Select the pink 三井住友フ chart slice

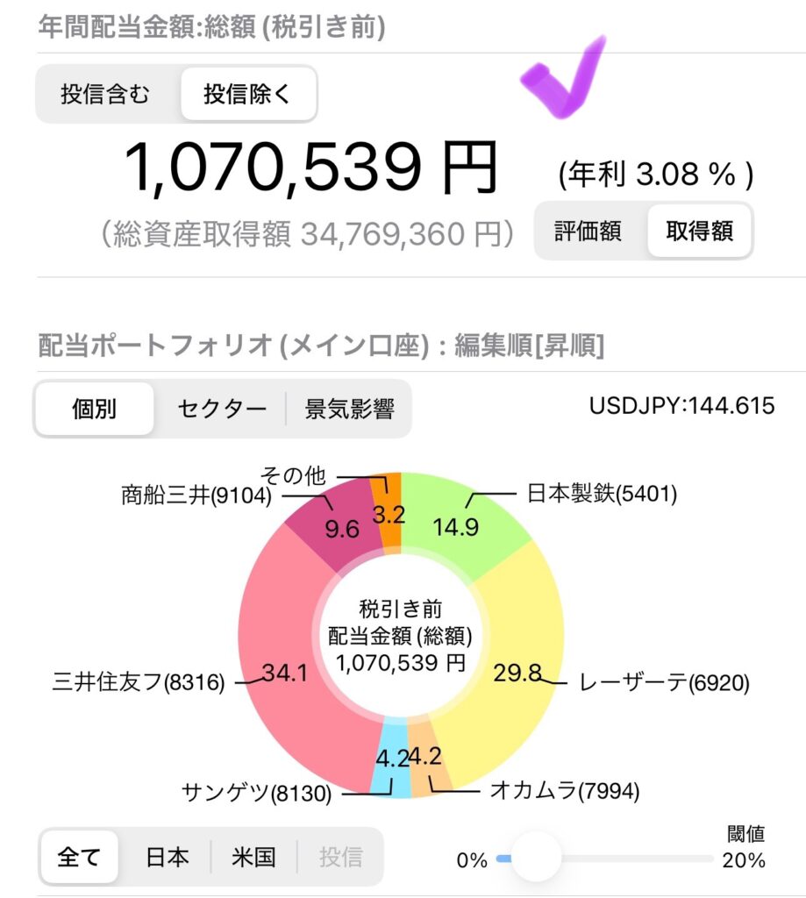tap(281, 659)
